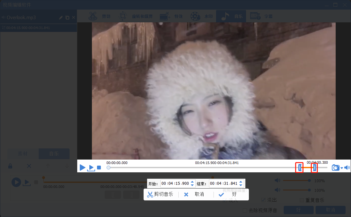Switch to the 音乐 tab in top toolbar
The width and height of the screenshot is (351, 217).
(x=231, y=16)
